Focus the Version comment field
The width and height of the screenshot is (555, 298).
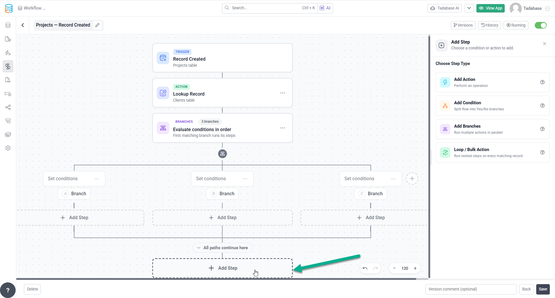[x=471, y=289]
